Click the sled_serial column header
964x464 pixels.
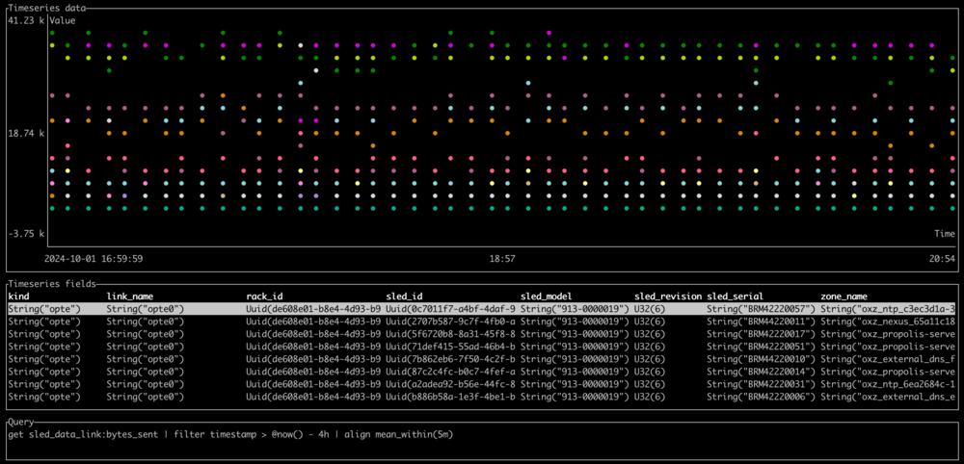tap(734, 296)
